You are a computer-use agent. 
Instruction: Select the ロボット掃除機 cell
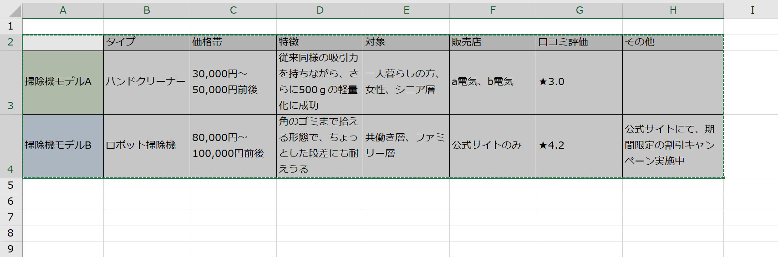pos(147,146)
